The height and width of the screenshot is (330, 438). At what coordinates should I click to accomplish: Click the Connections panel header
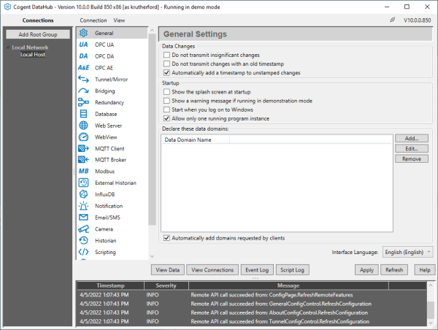(x=38, y=20)
